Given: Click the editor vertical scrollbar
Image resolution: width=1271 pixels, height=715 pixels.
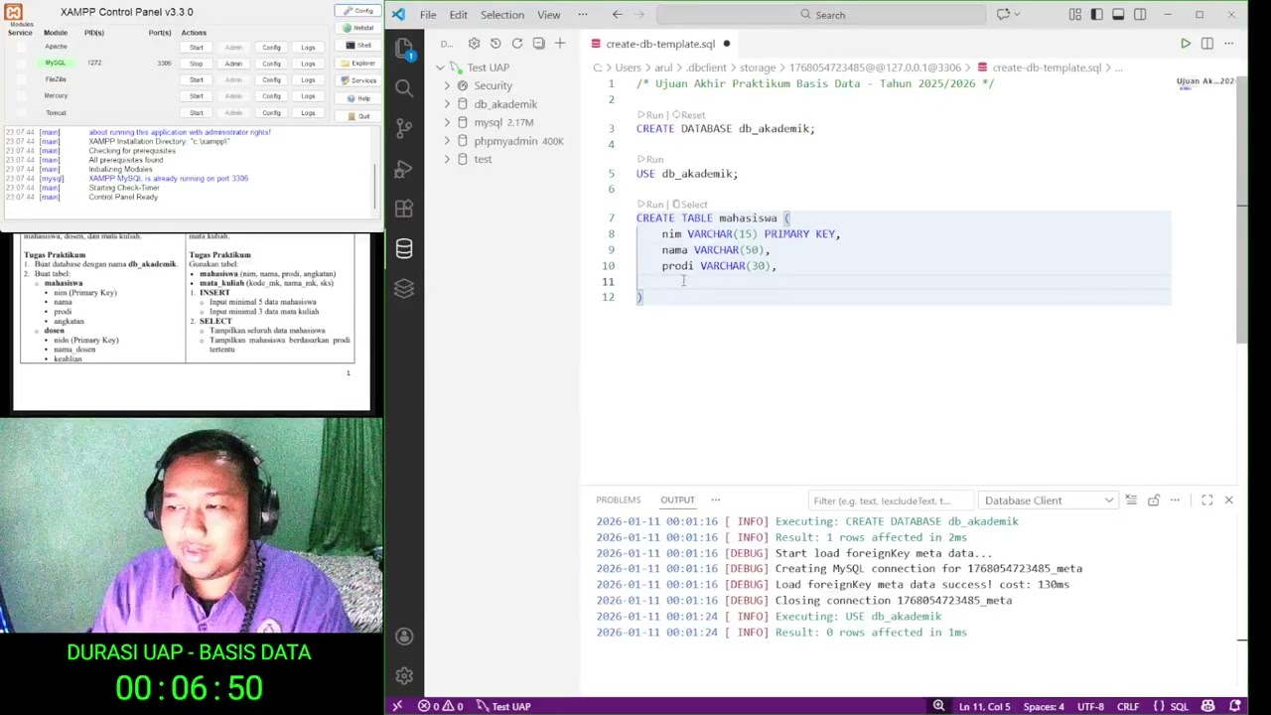Looking at the screenshot, I should pos(1242,209).
